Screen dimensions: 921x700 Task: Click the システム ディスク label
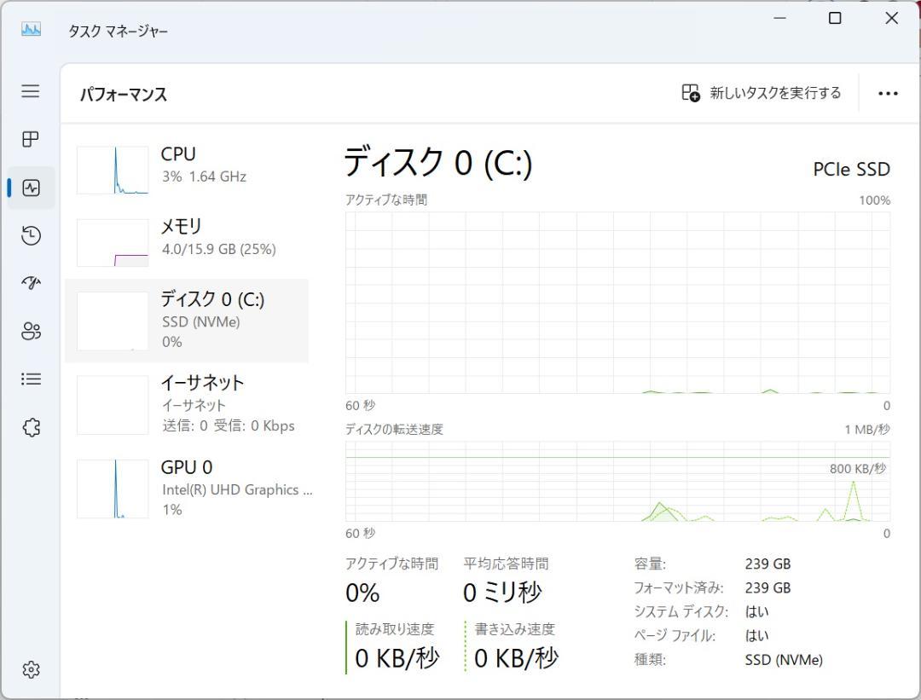click(x=681, y=612)
